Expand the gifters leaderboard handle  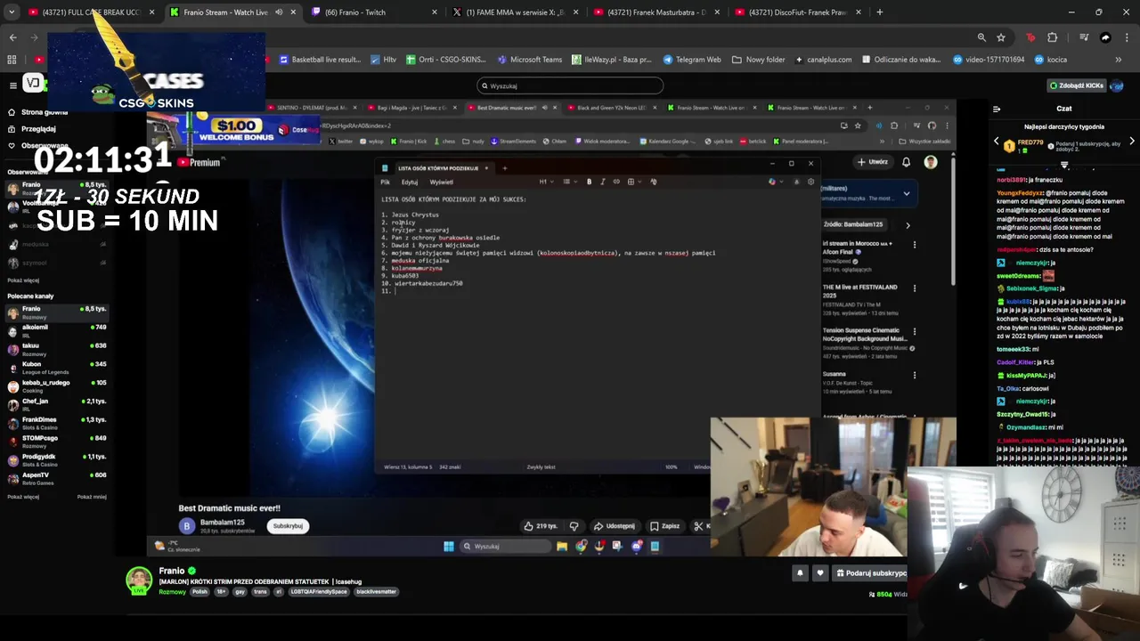coord(1064,165)
